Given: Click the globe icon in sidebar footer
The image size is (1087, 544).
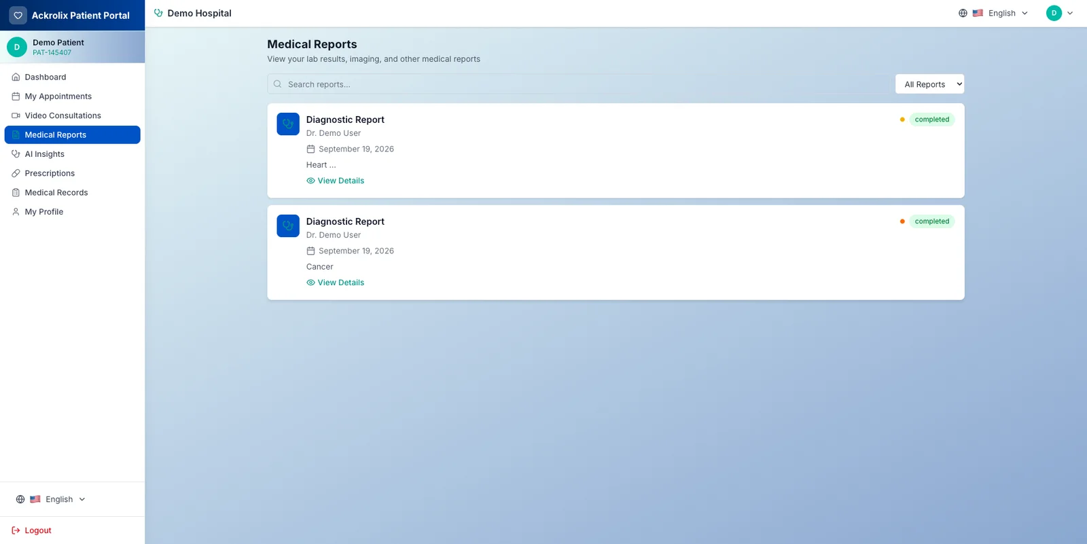Looking at the screenshot, I should click(x=20, y=499).
